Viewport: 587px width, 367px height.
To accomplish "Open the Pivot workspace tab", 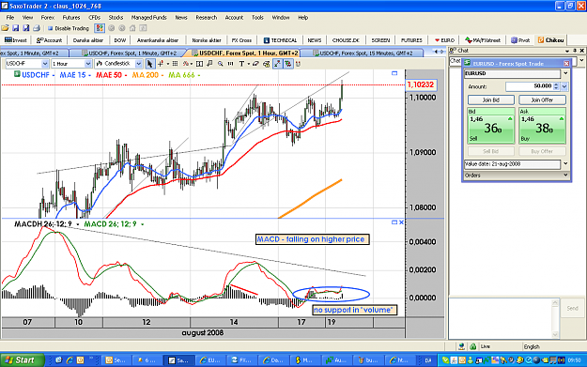I will tap(520, 40).
